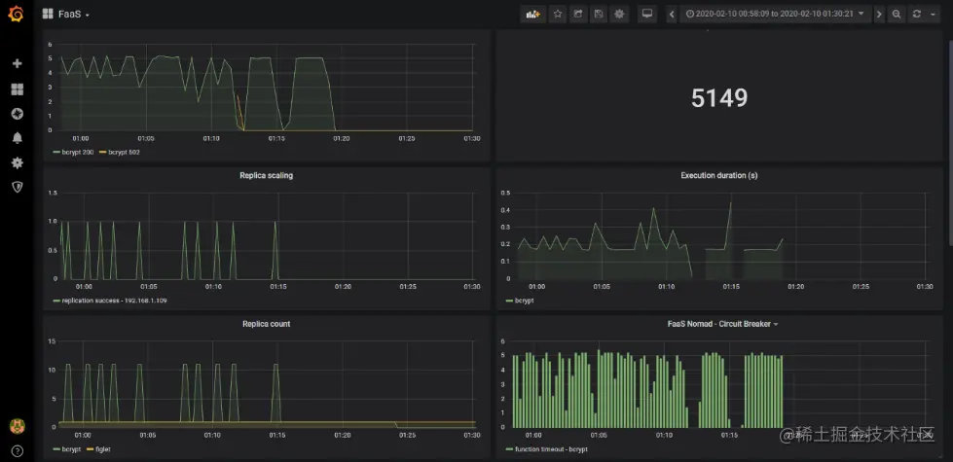
Task: Open the refresh interval dropdown arrow
Action: (933, 14)
